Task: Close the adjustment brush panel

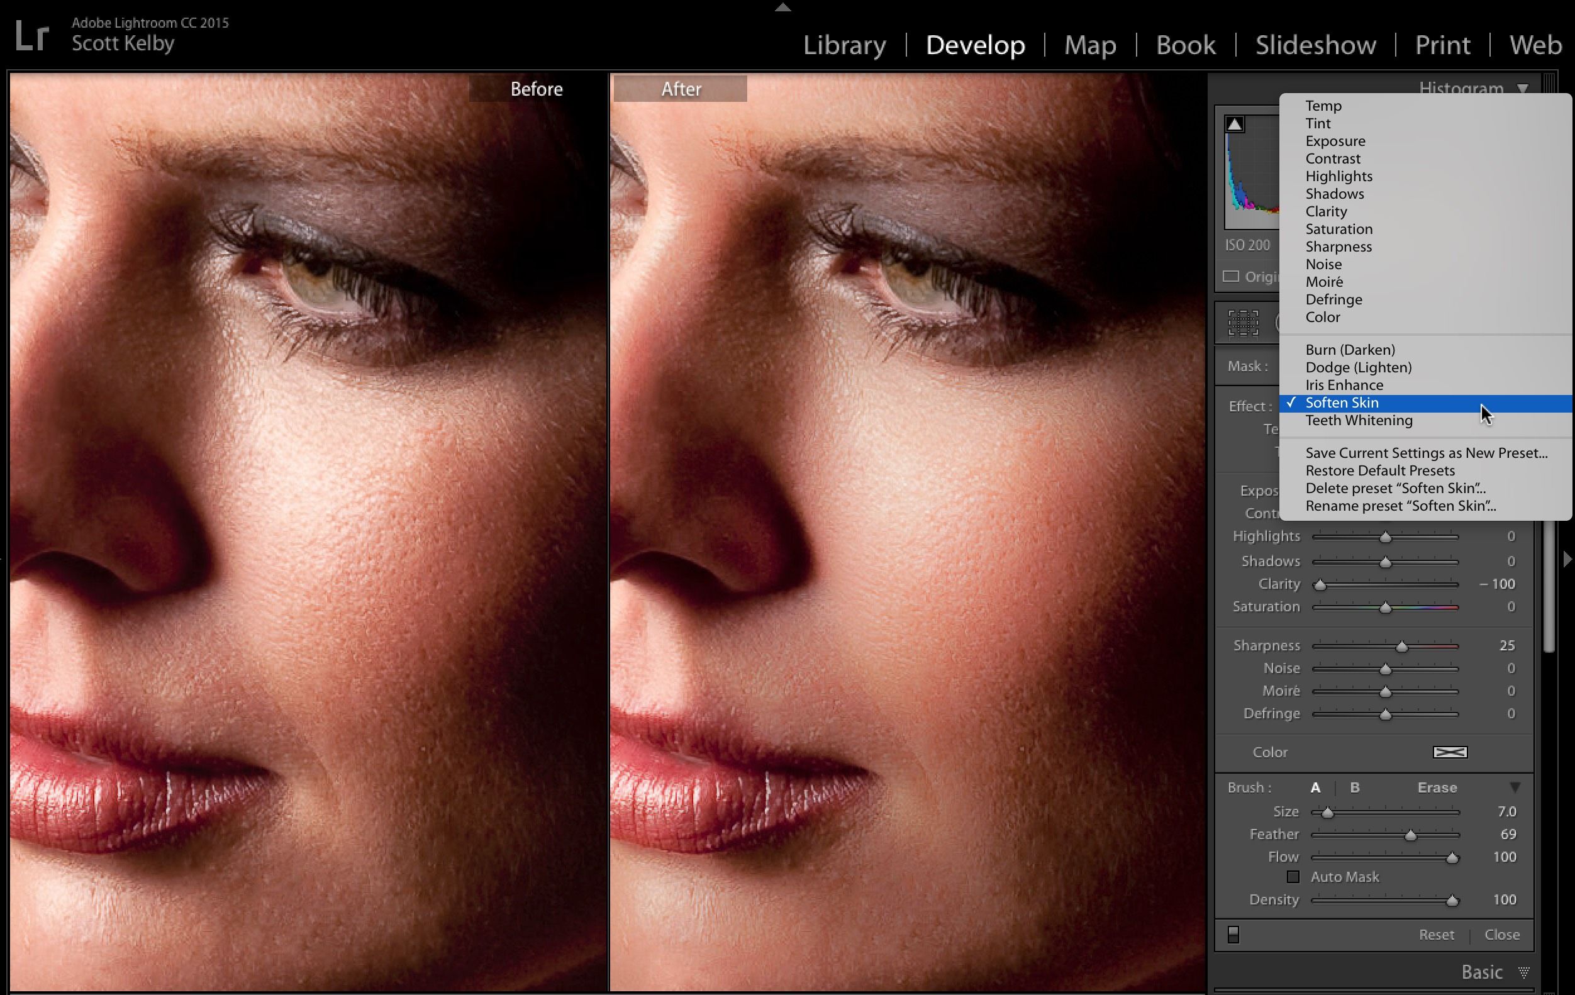Action: click(1502, 935)
